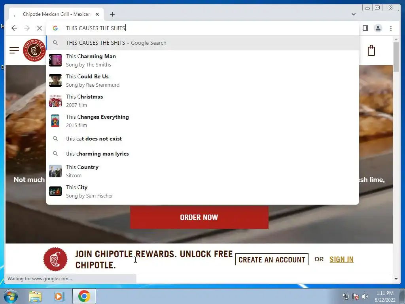Open Windows Explorer from the taskbar

point(35,296)
